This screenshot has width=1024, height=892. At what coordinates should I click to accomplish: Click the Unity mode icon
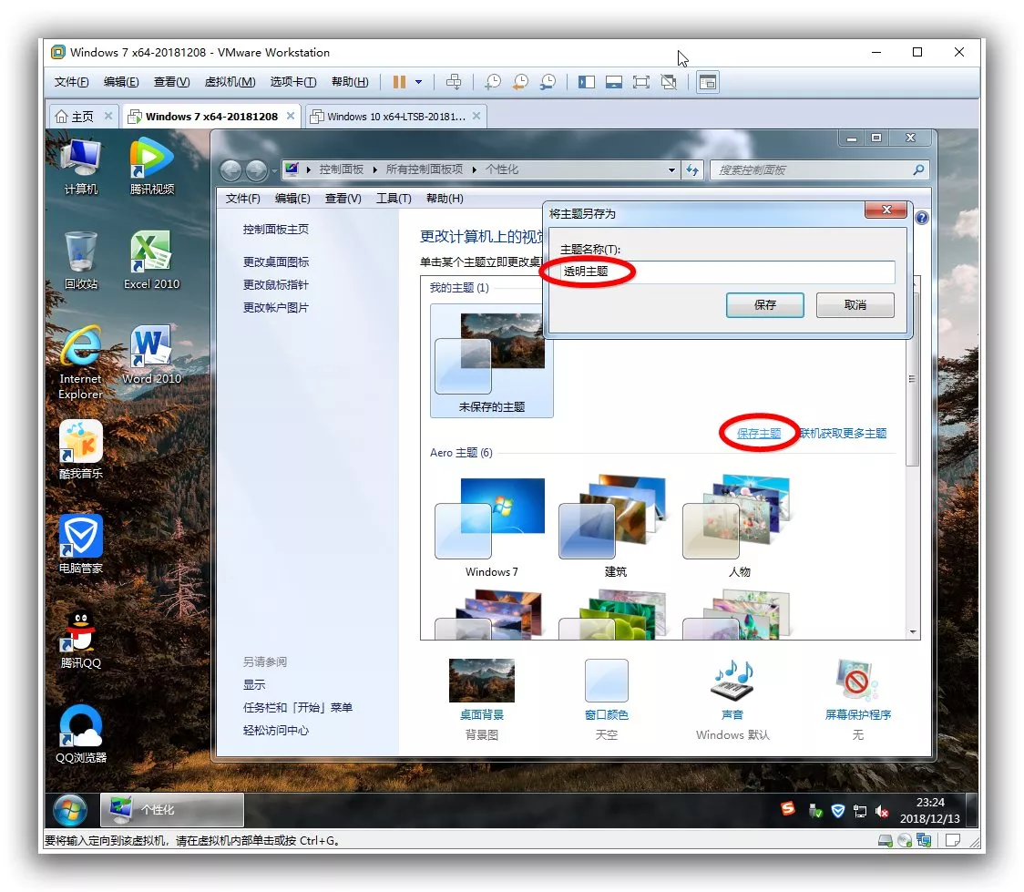click(x=669, y=82)
